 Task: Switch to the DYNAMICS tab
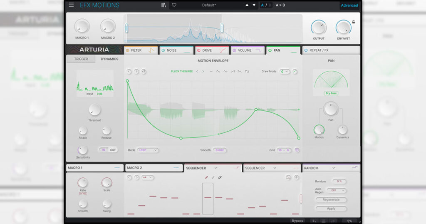109,59
